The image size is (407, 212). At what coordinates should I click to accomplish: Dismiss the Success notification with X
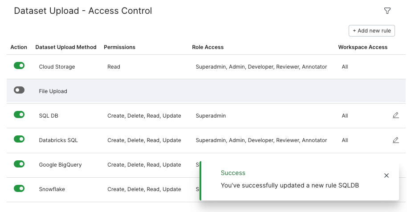[386, 175]
